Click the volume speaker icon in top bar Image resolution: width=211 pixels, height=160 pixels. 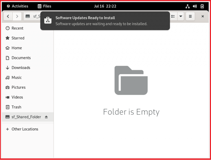click(195, 6)
